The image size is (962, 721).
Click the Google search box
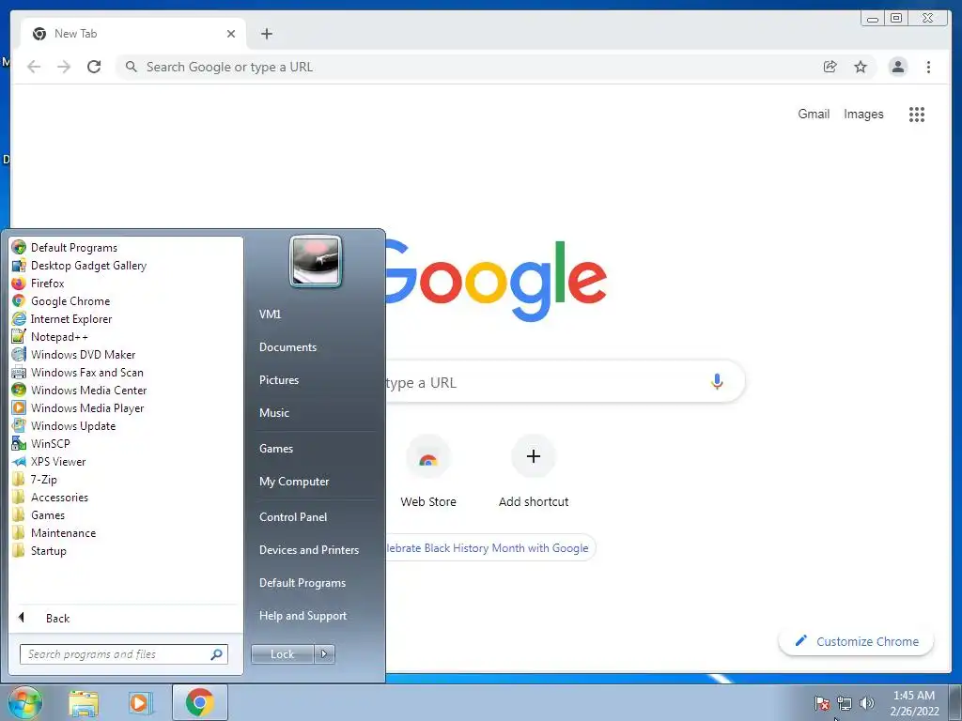point(565,382)
